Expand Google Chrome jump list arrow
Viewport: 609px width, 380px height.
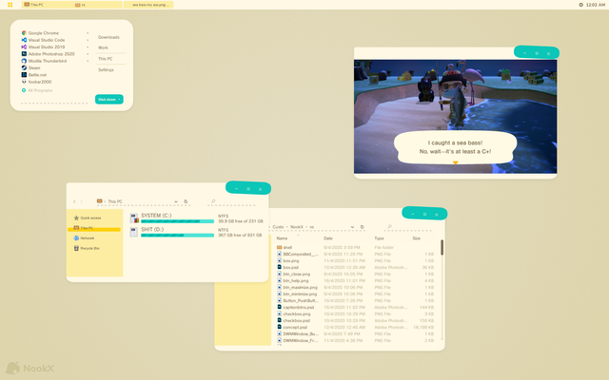pyautogui.click(x=88, y=33)
